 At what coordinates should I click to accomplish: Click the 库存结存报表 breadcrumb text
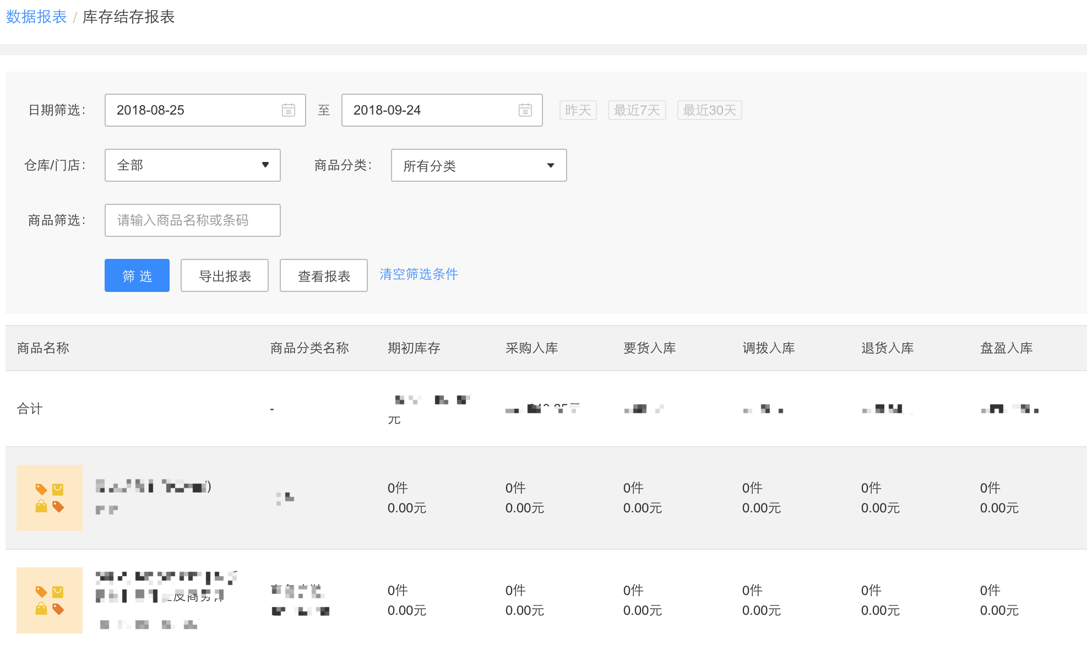(129, 17)
